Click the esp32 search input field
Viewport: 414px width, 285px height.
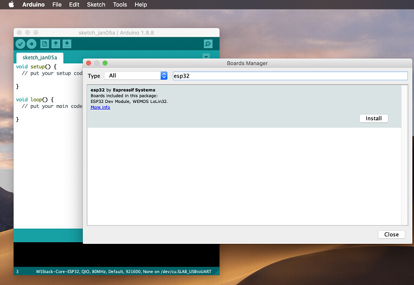290,76
